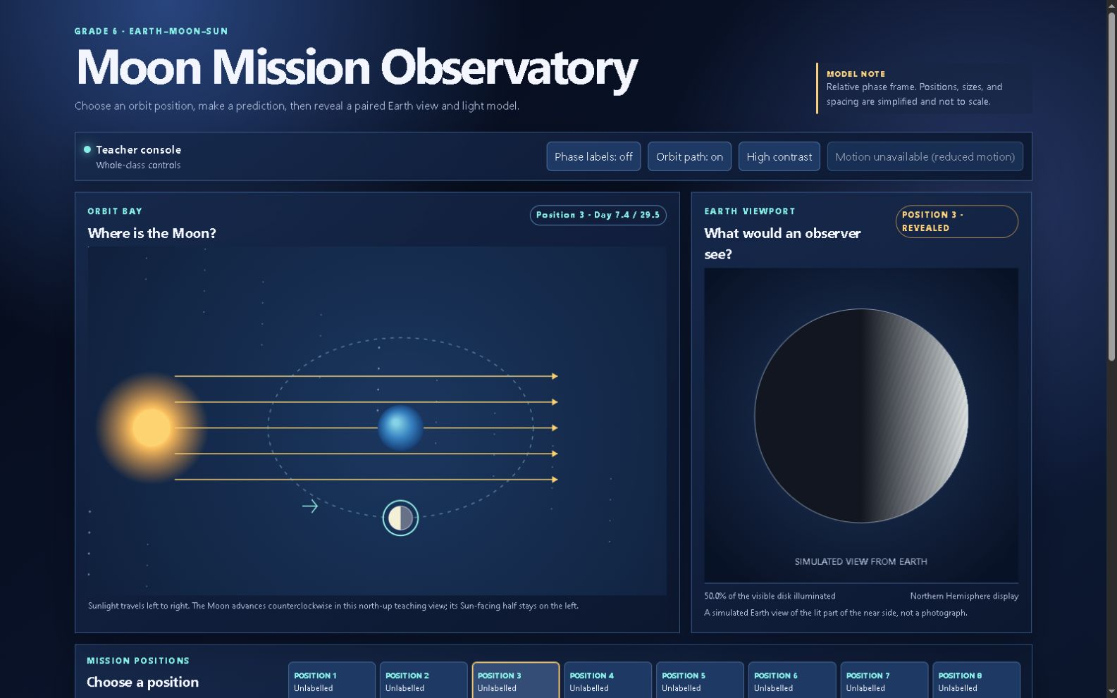Click 'What would an observer see?' heading
This screenshot has height=698, width=1117.
point(782,244)
